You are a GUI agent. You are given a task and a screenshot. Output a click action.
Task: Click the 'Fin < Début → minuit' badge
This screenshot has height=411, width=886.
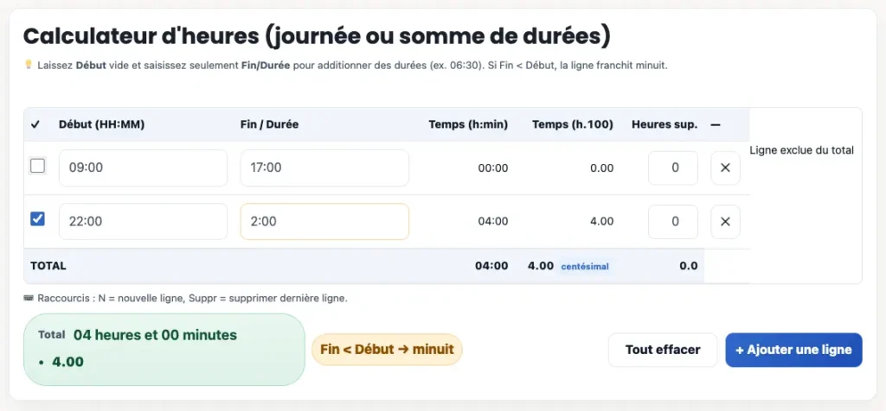tap(387, 350)
